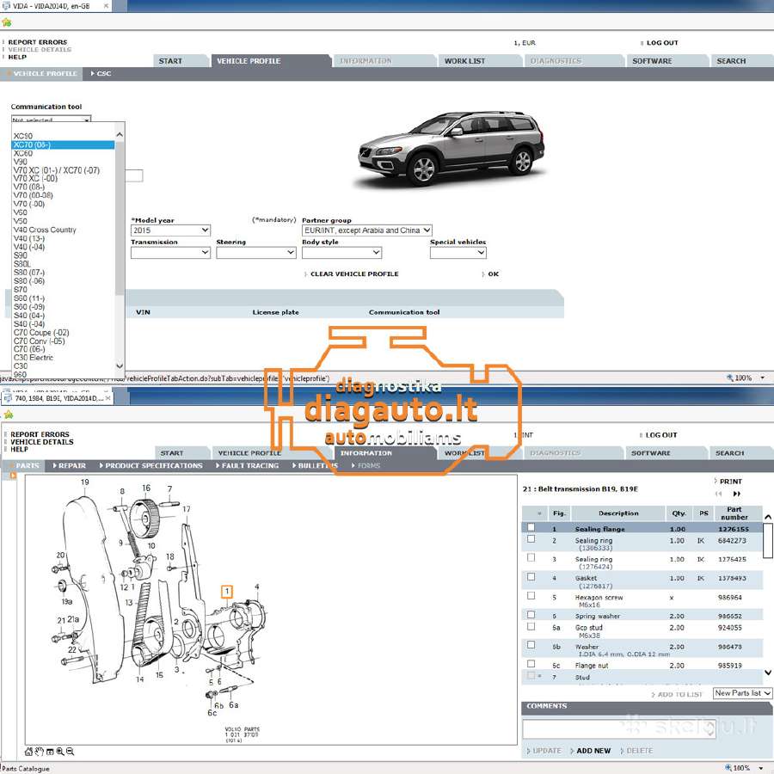Go to next parts page arrows
This screenshot has height=774, width=774.
point(737,494)
